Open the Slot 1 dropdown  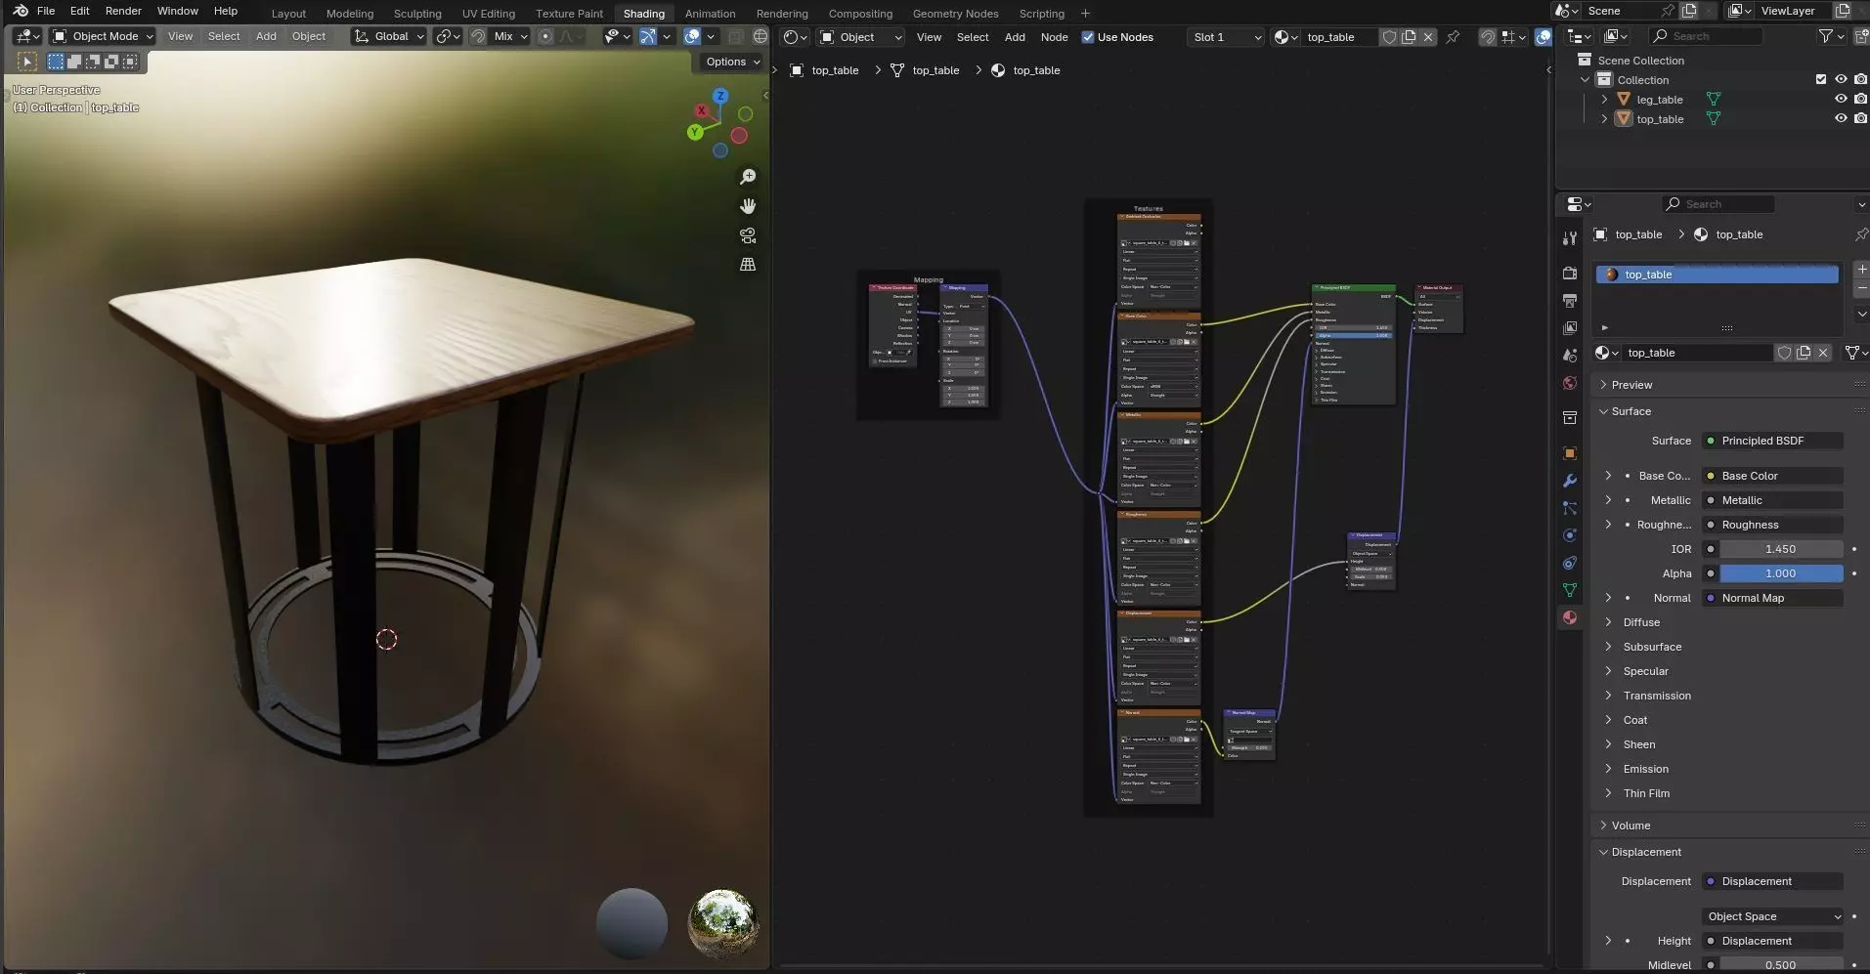tap(1226, 37)
